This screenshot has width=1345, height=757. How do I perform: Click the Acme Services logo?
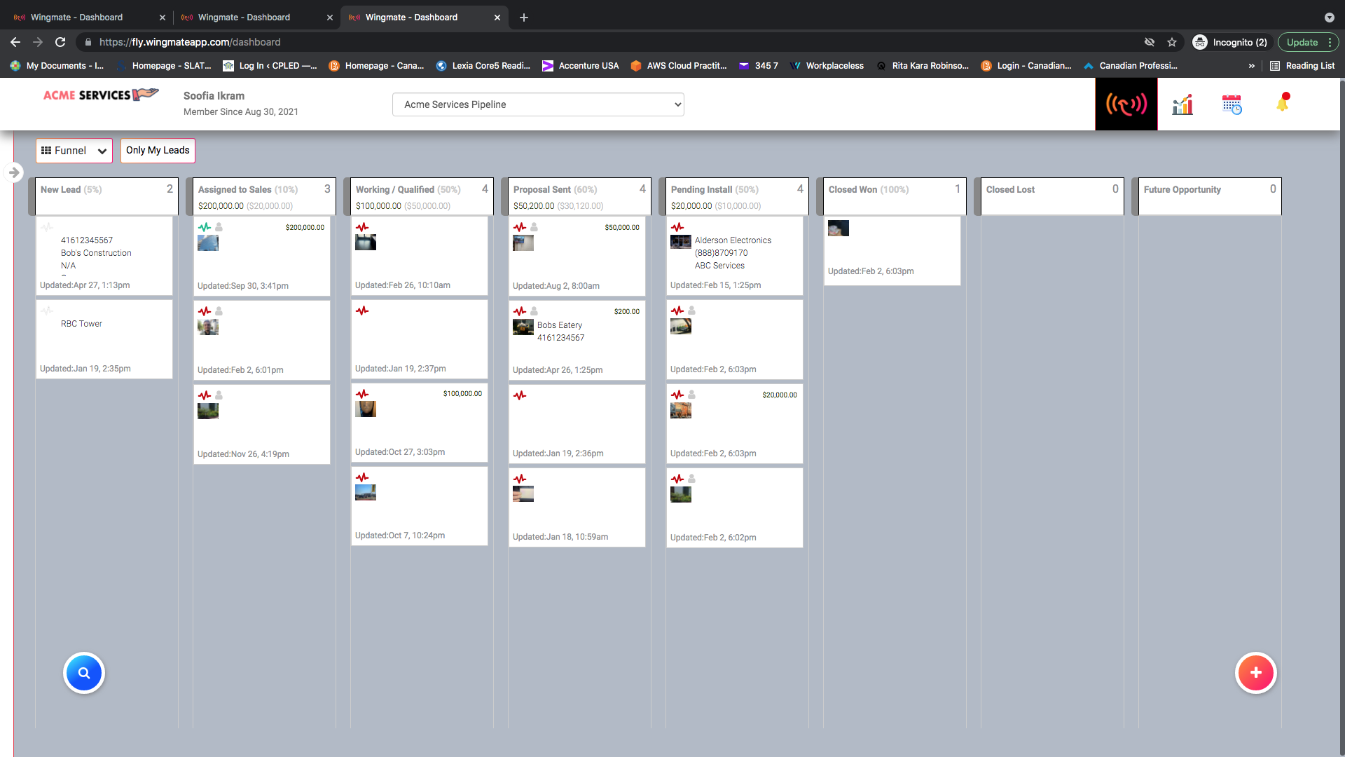(x=101, y=95)
